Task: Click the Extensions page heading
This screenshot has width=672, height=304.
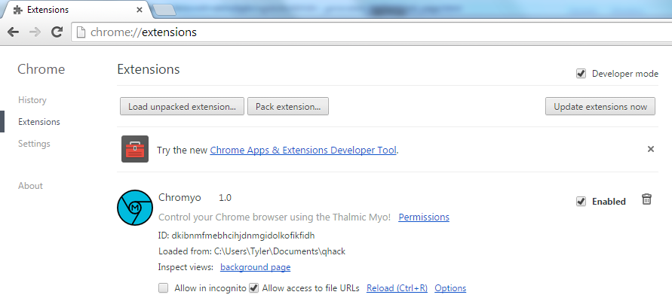Action: click(149, 69)
